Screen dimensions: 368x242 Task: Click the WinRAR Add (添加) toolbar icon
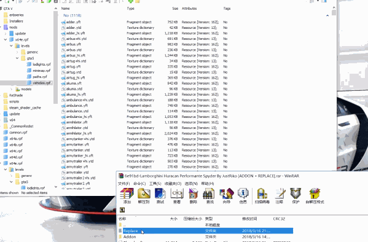click(x=127, y=196)
